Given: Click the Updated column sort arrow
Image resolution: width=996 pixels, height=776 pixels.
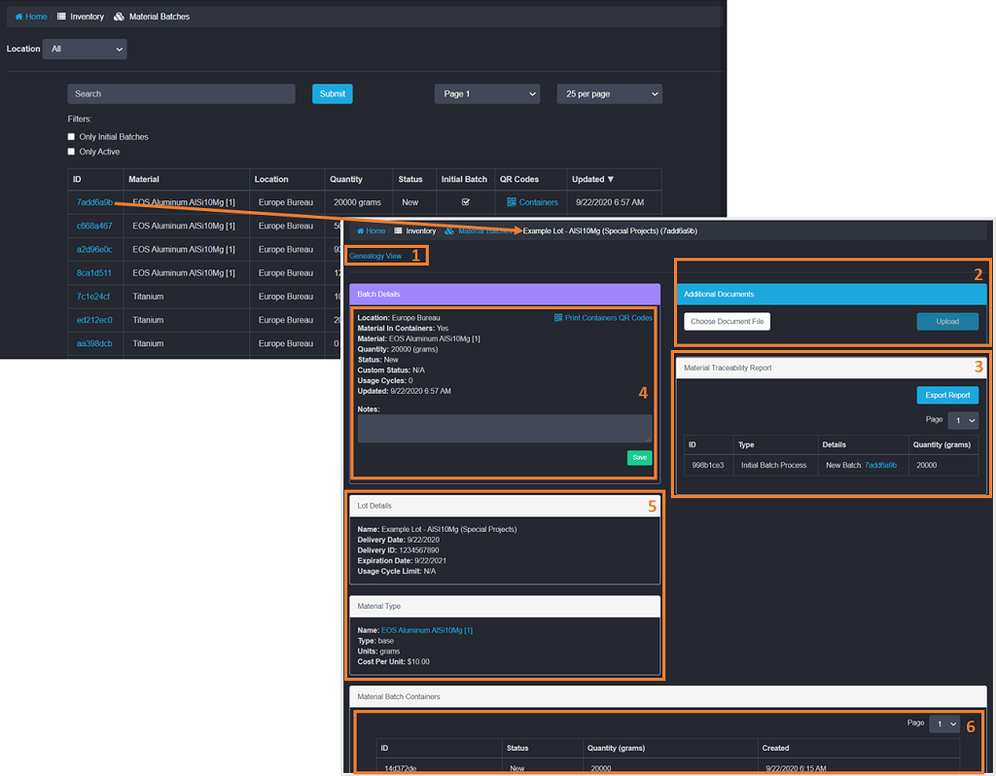Looking at the screenshot, I should coord(611,179).
